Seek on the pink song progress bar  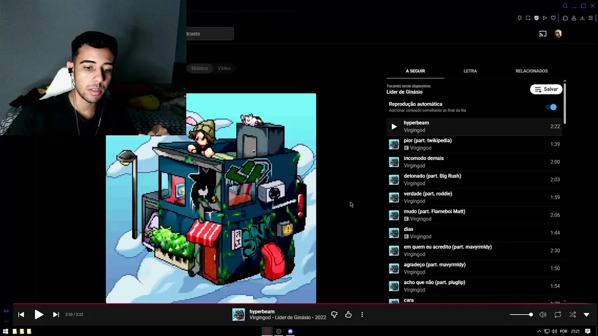299,304
